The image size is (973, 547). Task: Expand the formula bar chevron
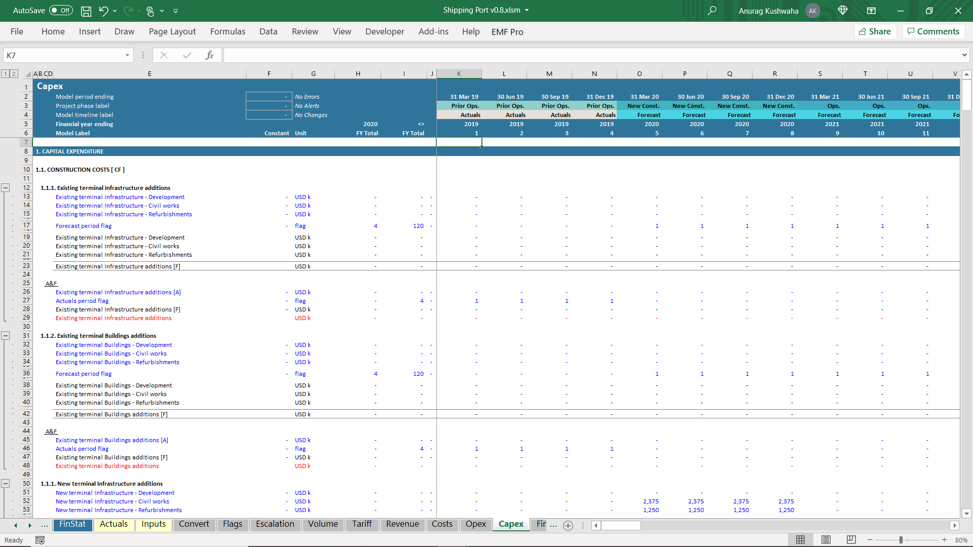[964, 55]
